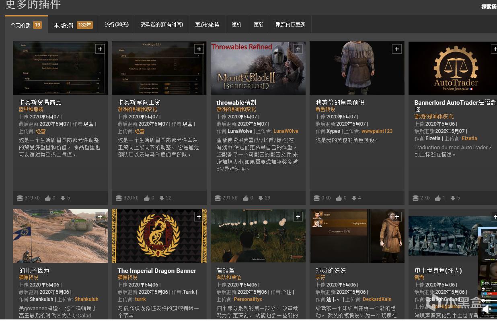Click thumbs-up icon on 我英俊的角色预设 card
497x323 pixels.
339,198
